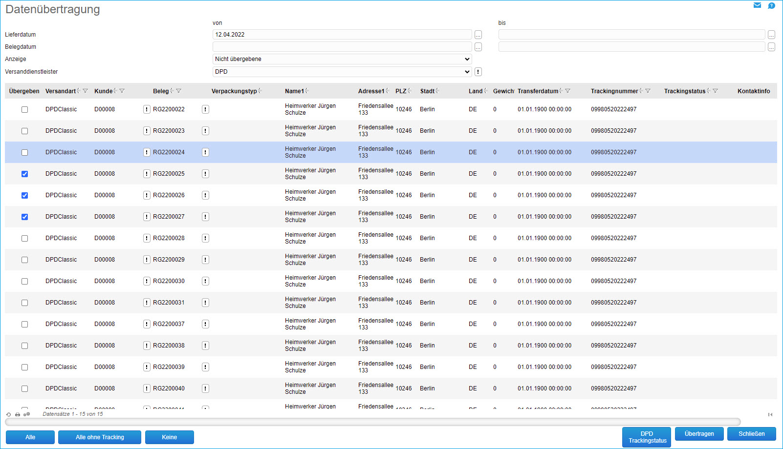Sort by the Name1 column header
Viewport: 783px width, 449px height.
pos(294,91)
